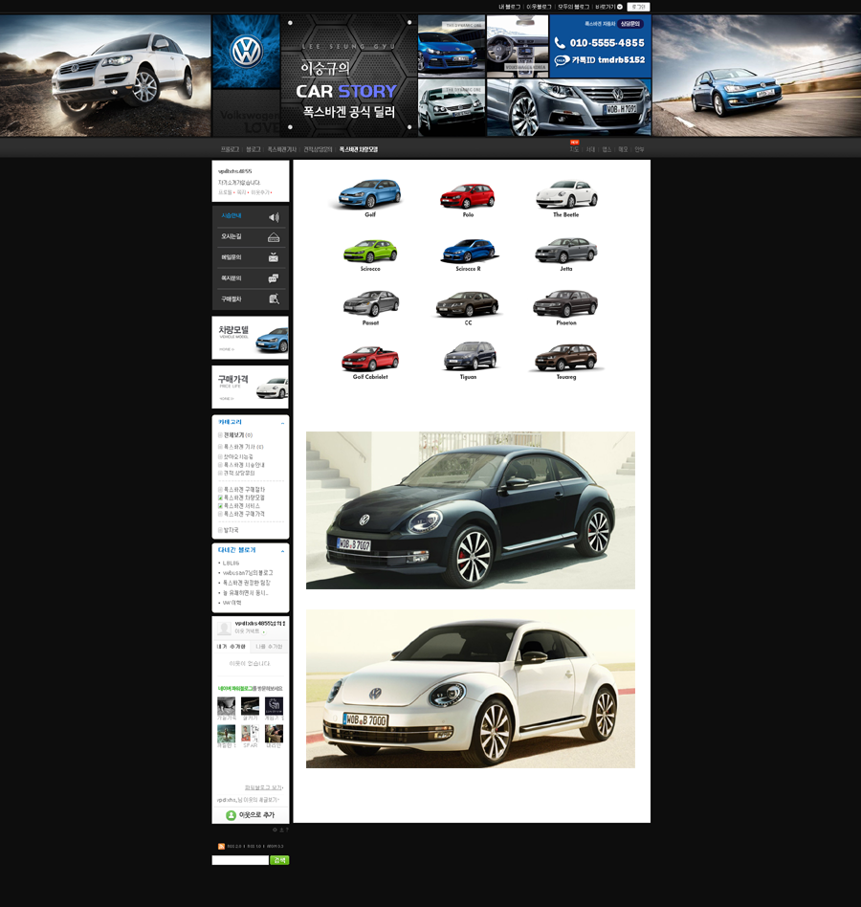Click the 로그인 button at top right
Screen dimensions: 861x907
[x=638, y=7]
